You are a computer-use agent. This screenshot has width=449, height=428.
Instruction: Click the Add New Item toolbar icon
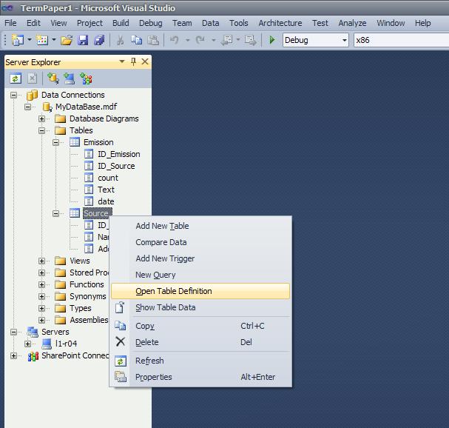pos(42,40)
